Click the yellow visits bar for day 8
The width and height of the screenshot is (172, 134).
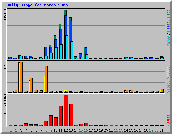[x=44, y=84]
